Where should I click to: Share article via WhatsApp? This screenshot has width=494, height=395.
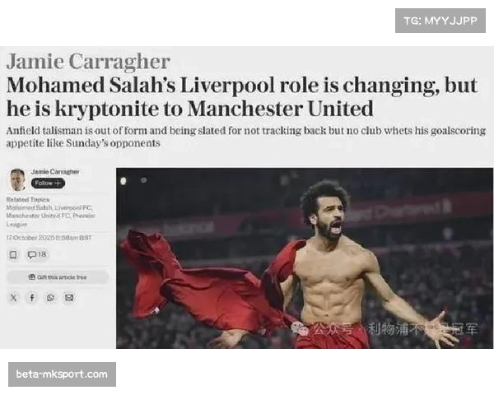coord(50,298)
